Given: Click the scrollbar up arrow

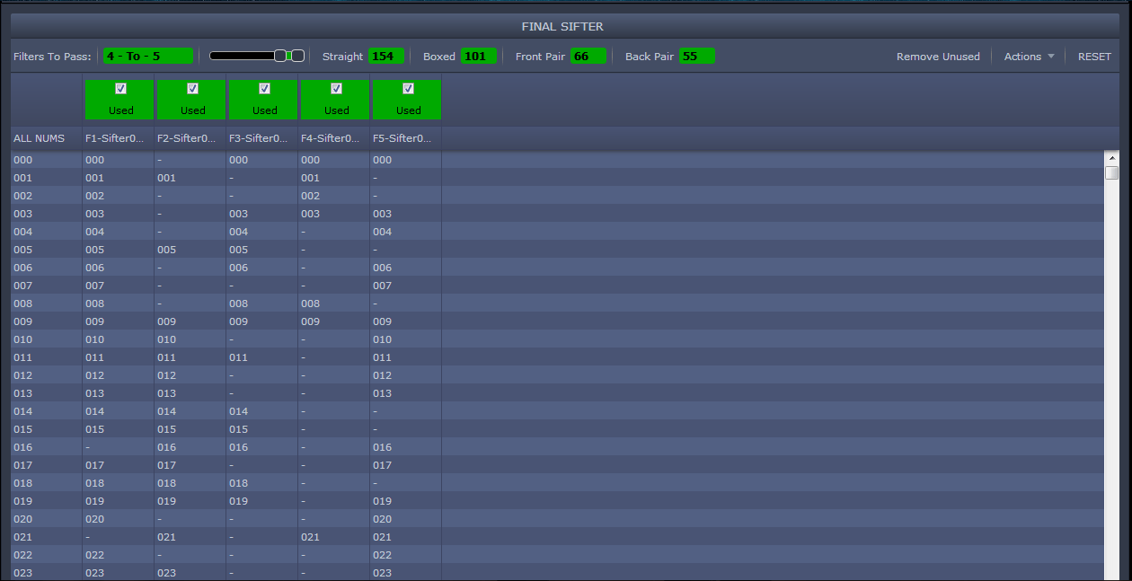Looking at the screenshot, I should [x=1112, y=158].
